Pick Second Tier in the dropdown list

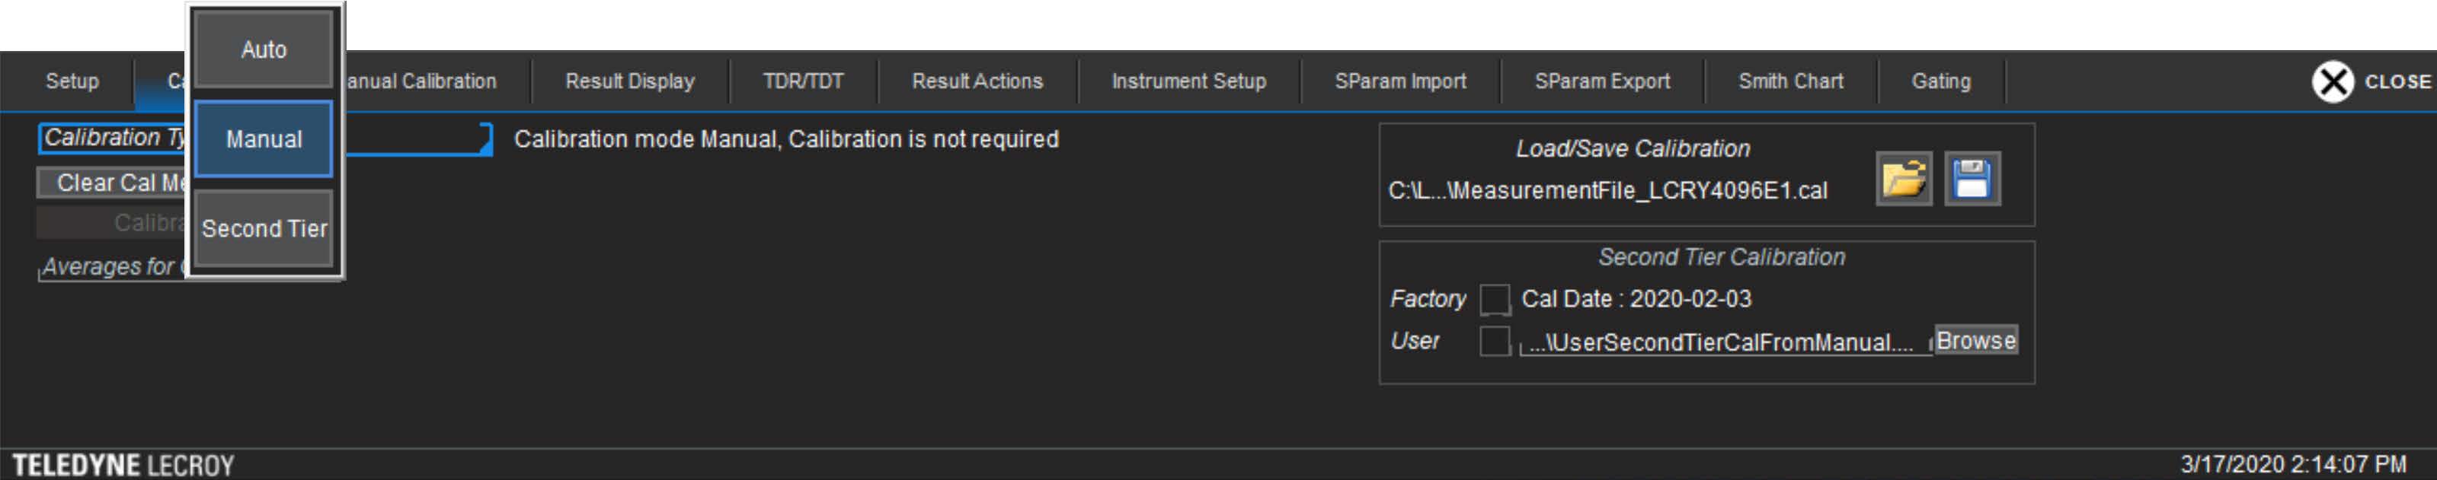tap(263, 229)
